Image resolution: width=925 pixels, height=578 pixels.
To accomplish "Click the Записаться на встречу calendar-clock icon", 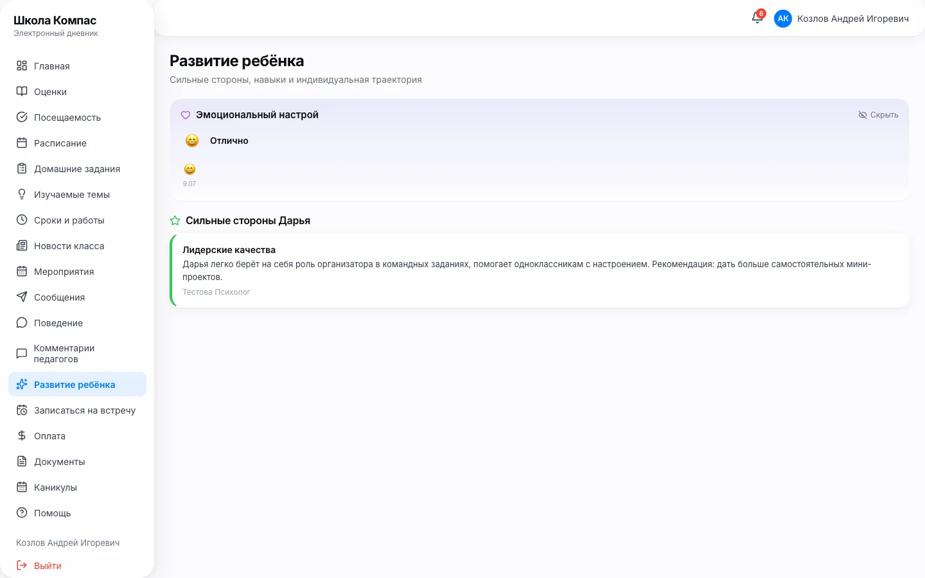I will [22, 410].
